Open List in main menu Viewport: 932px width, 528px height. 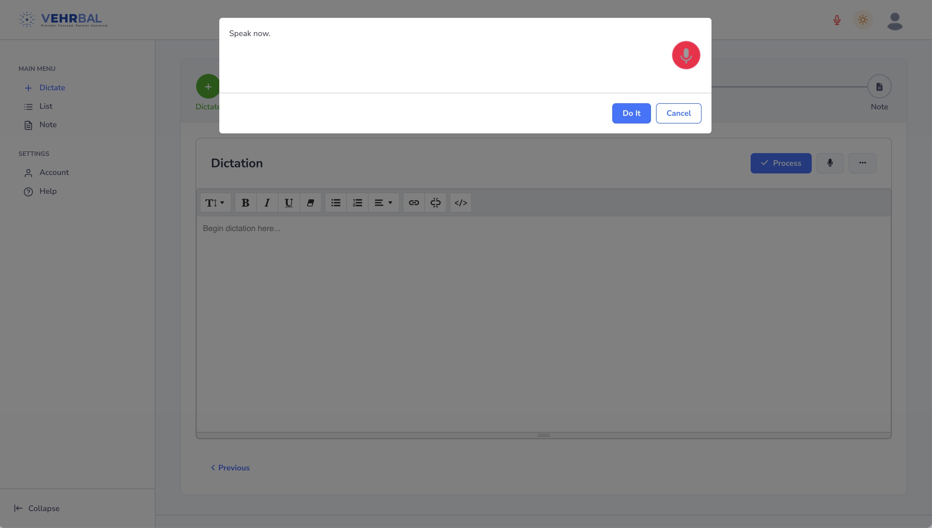click(46, 106)
